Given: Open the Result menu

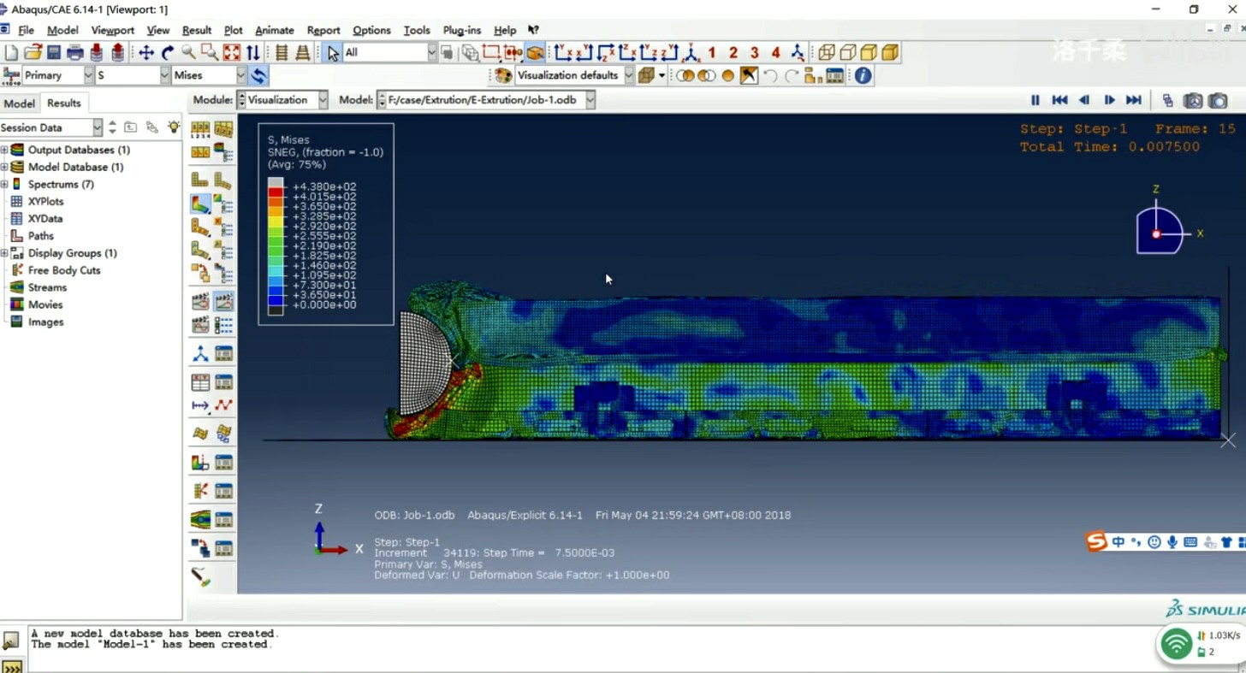Looking at the screenshot, I should 196,30.
